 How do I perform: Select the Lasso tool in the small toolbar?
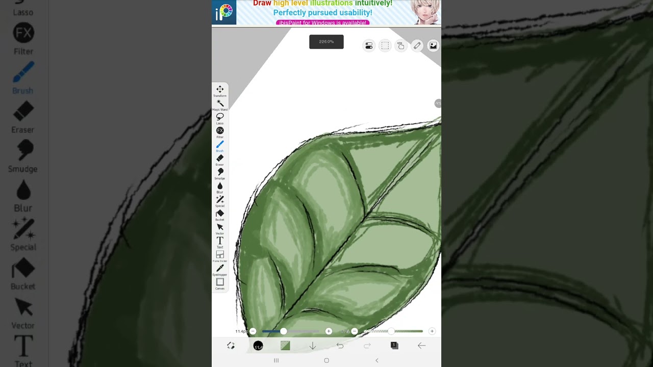(x=220, y=118)
